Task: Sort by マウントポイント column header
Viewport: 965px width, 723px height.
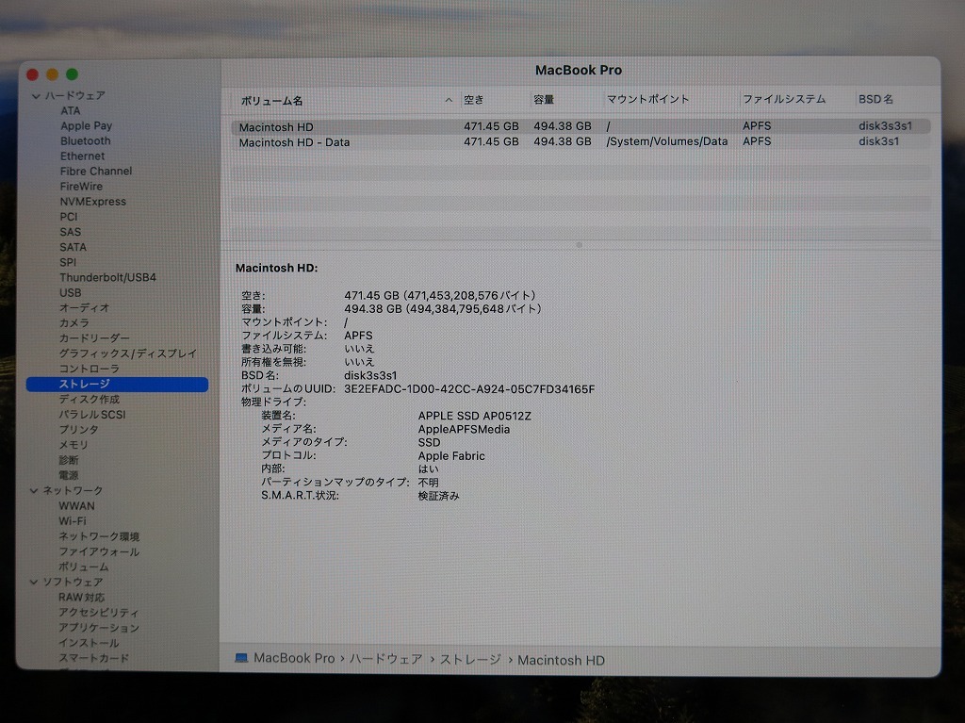Action: tap(648, 99)
